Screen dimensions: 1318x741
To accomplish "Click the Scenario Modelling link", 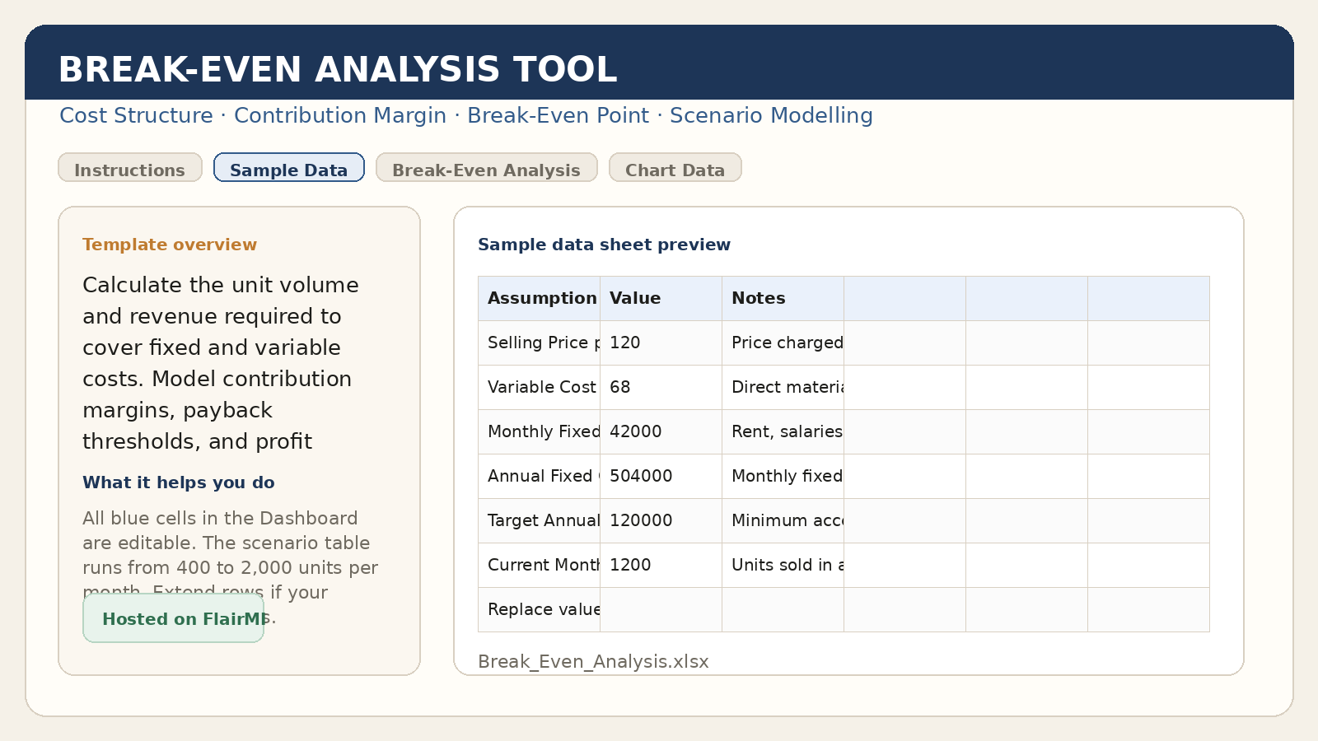I will coord(771,116).
